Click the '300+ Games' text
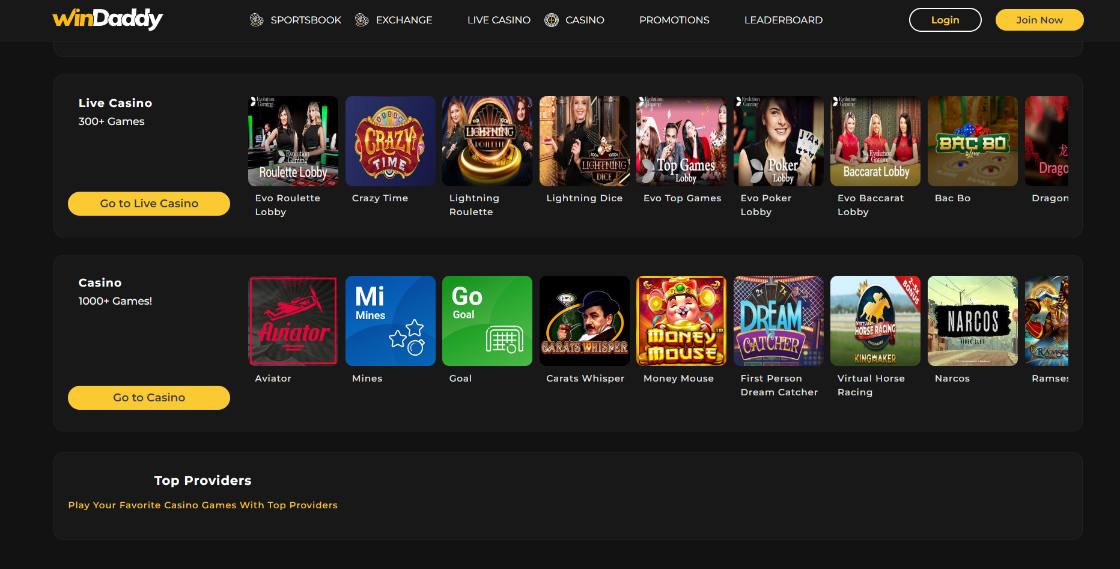The height and width of the screenshot is (569, 1120). click(111, 121)
